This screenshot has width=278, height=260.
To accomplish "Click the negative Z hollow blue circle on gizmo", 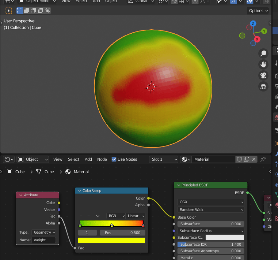I will pyautogui.click(x=253, y=43).
